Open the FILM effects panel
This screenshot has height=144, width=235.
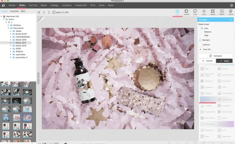(195, 12)
